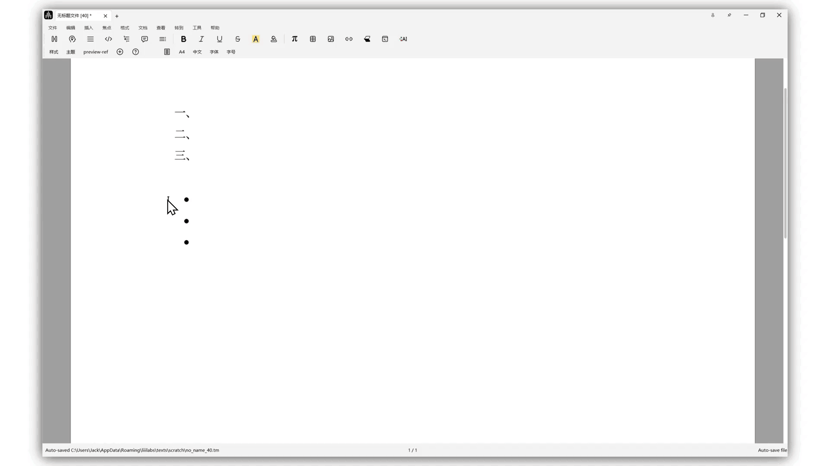Click the yellow text highlight color button

255,39
